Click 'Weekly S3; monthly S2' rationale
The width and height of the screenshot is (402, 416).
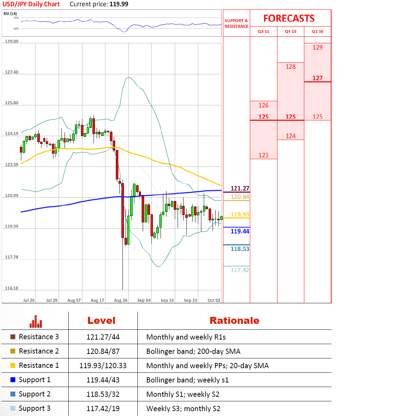point(183,409)
